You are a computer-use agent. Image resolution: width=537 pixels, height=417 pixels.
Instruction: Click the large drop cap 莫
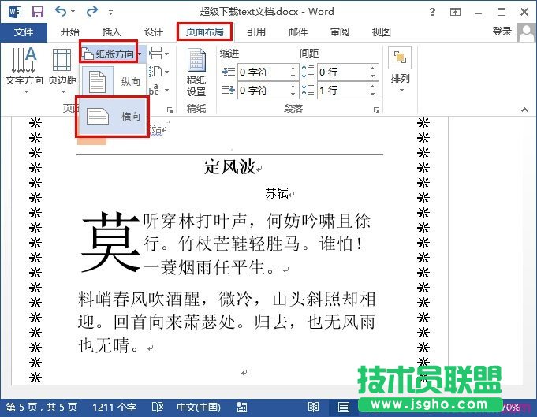tap(110, 242)
